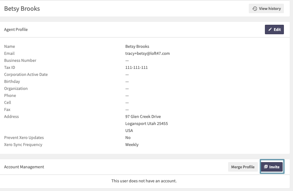Click the name value Betsy Brooks
Image resolution: width=293 pixels, height=191 pixels.
(x=137, y=47)
